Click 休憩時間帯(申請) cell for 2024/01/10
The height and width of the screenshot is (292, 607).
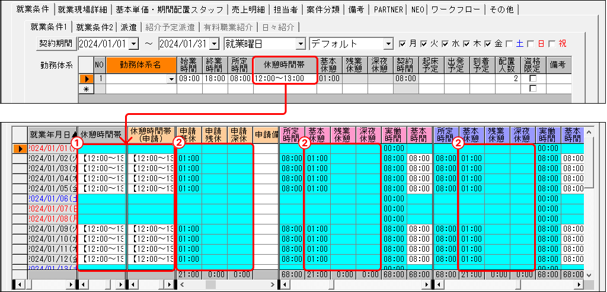151,239
